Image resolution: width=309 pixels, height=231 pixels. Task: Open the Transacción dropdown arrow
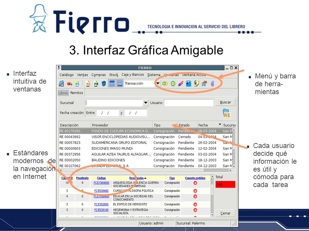coord(158,83)
